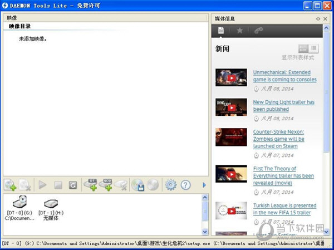Click the Remount all images icon
The height and width of the screenshot is (250, 334).
pyautogui.click(x=73, y=185)
